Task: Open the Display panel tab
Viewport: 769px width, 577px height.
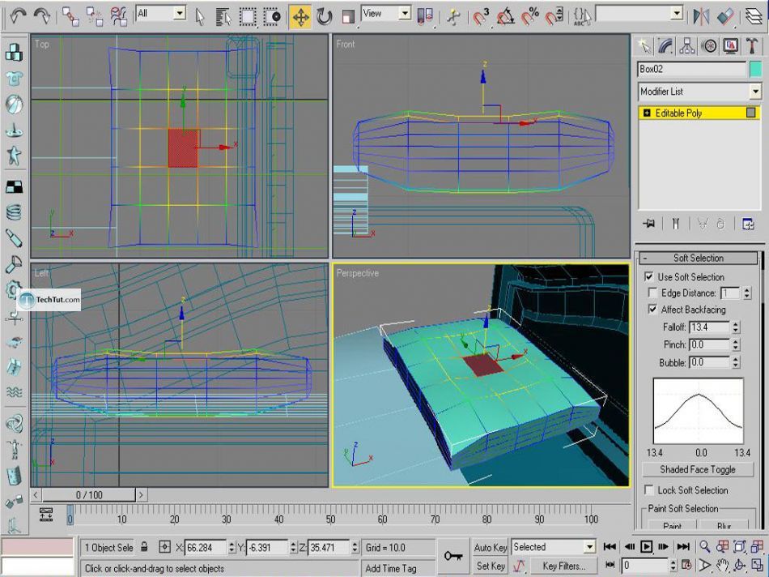Action: (x=731, y=46)
